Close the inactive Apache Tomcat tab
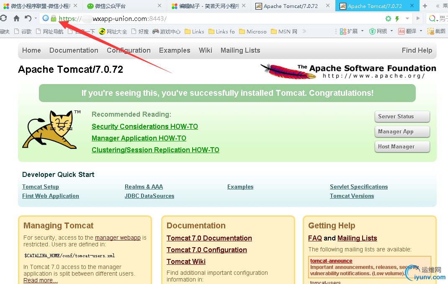This screenshot has height=284, width=448. [x=328, y=6]
